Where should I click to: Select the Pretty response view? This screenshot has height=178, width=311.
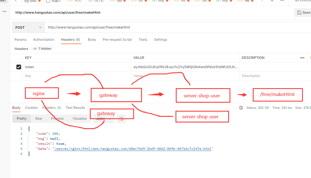tap(22, 119)
